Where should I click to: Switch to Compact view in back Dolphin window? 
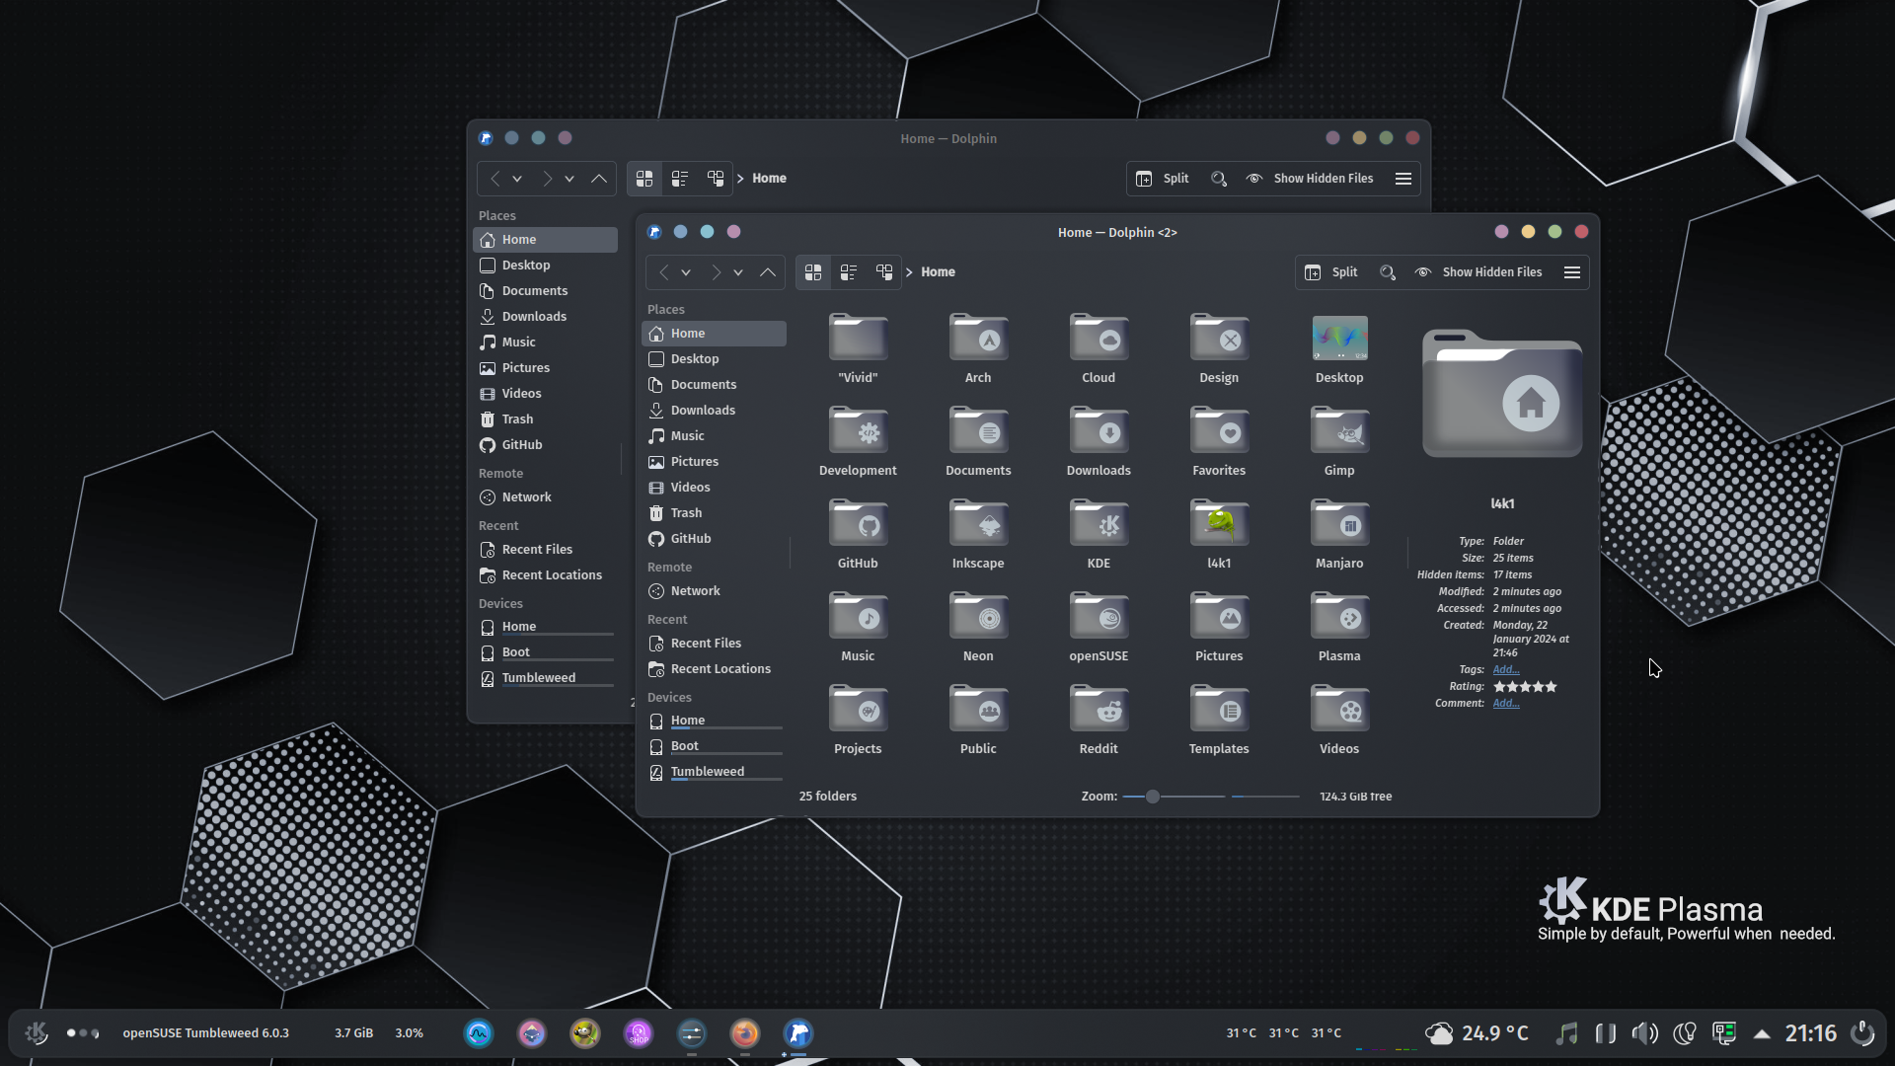pyautogui.click(x=680, y=179)
